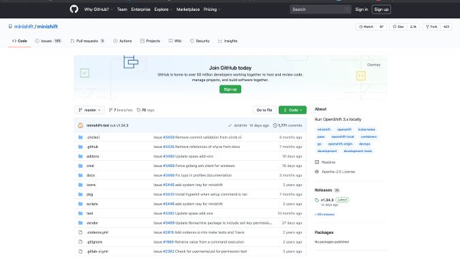Focus the Search input field

point(320,10)
